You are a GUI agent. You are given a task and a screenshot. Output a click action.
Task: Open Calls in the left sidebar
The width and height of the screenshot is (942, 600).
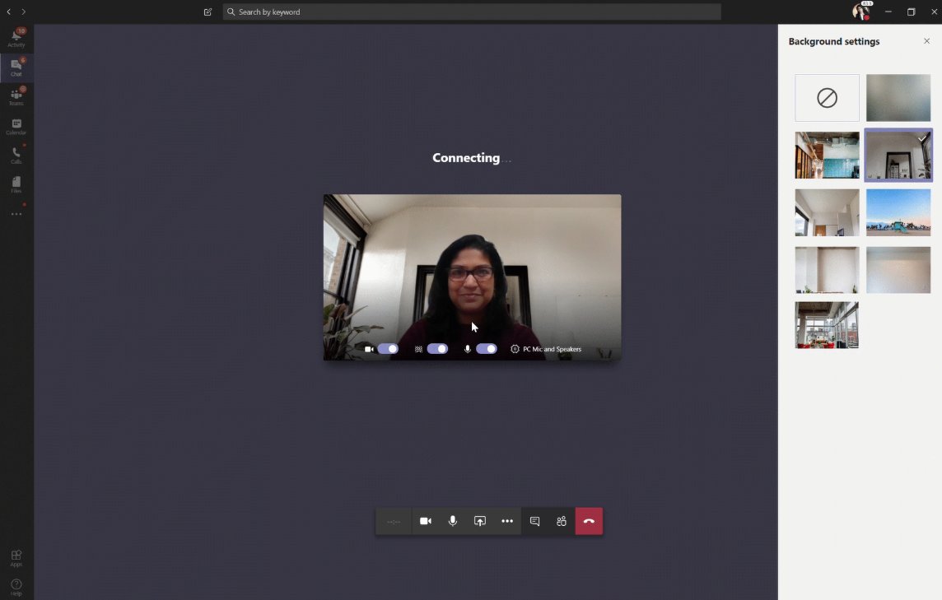[16, 155]
